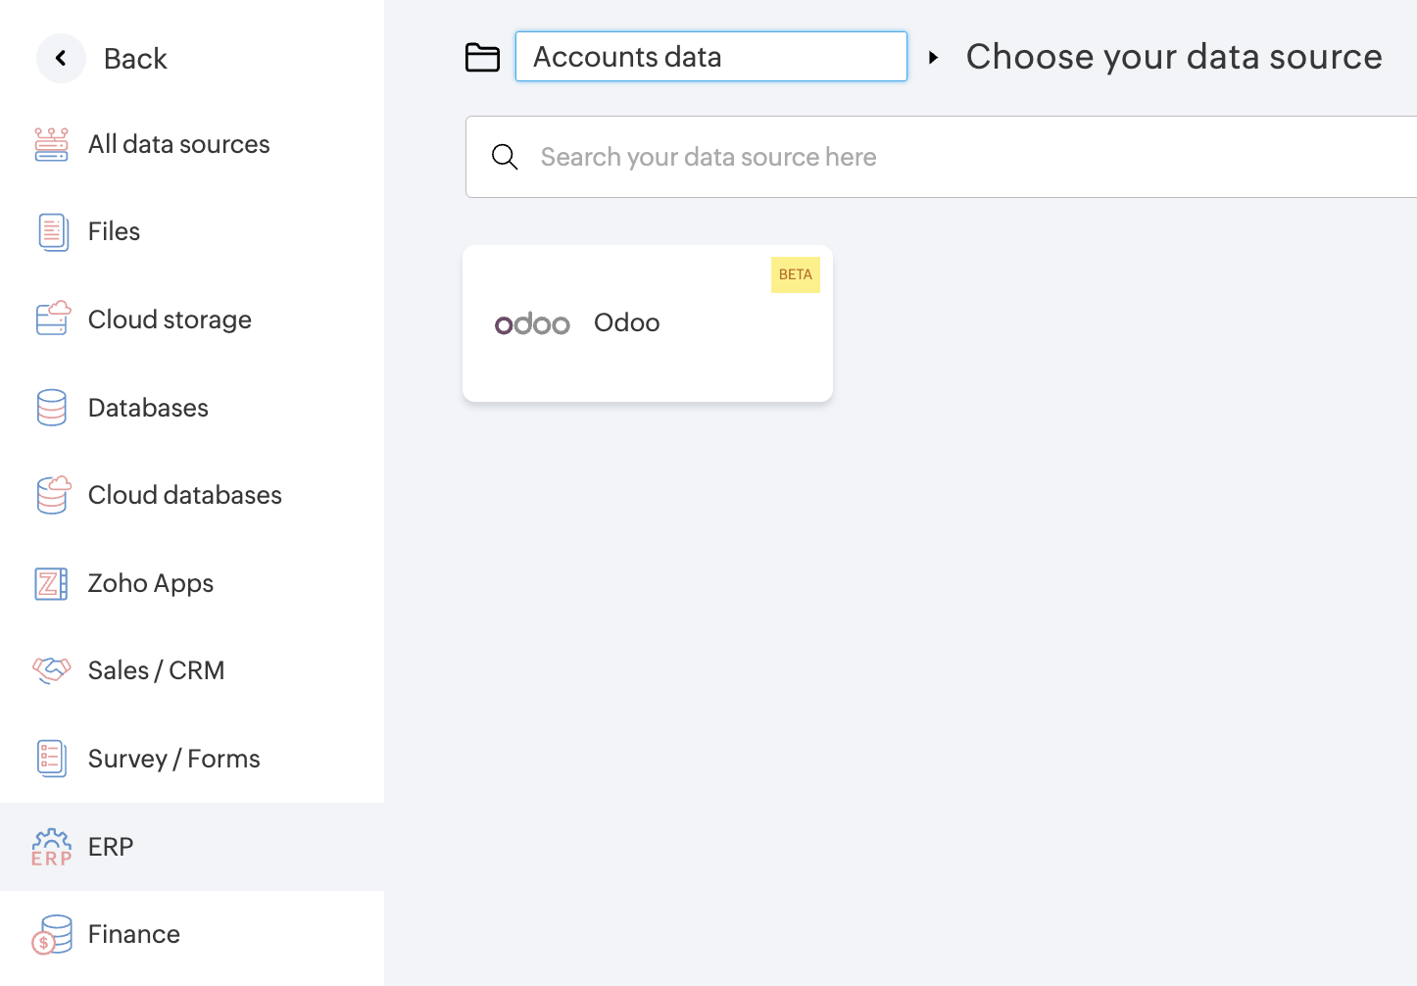The height and width of the screenshot is (986, 1417).
Task: Click the Files document icon
Action: tap(53, 232)
